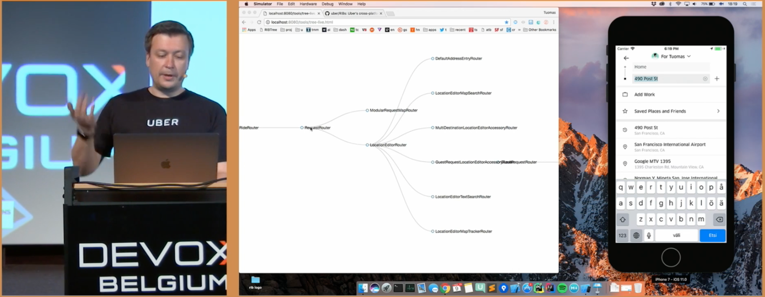This screenshot has width=765, height=297.
Task: Tap the back arrow in the Uber app
Action: tap(626, 58)
